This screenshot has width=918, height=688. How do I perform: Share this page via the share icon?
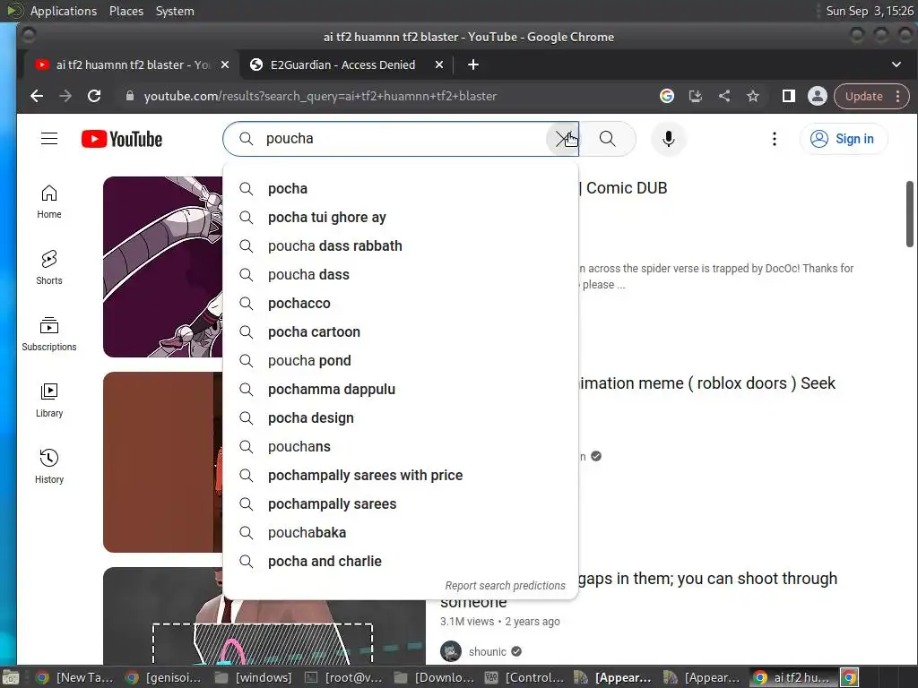pos(724,96)
